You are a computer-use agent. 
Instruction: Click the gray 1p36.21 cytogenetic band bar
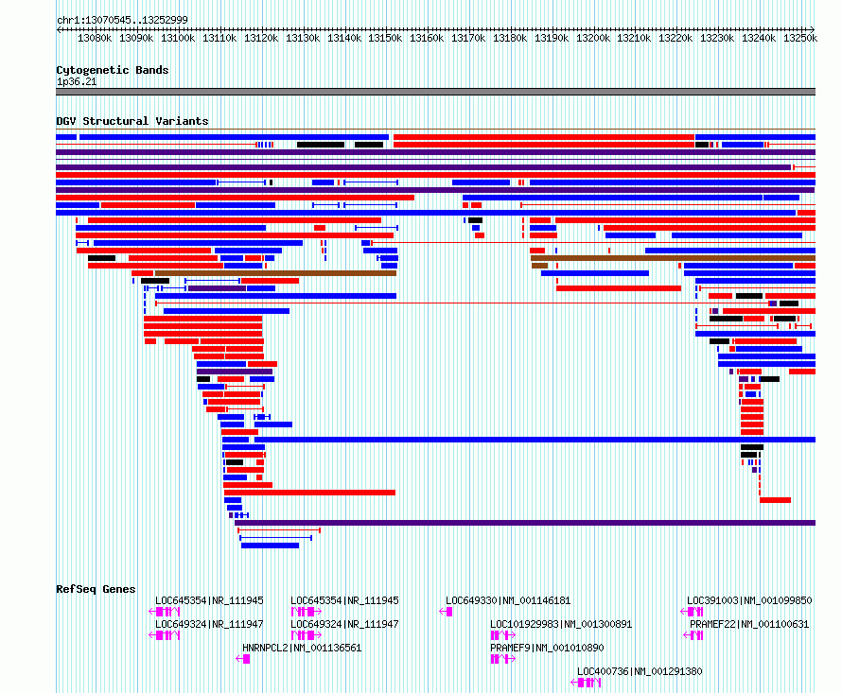point(435,92)
